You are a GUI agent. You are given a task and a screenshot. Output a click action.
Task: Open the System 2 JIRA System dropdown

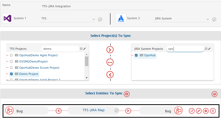pyautogui.click(x=208, y=19)
